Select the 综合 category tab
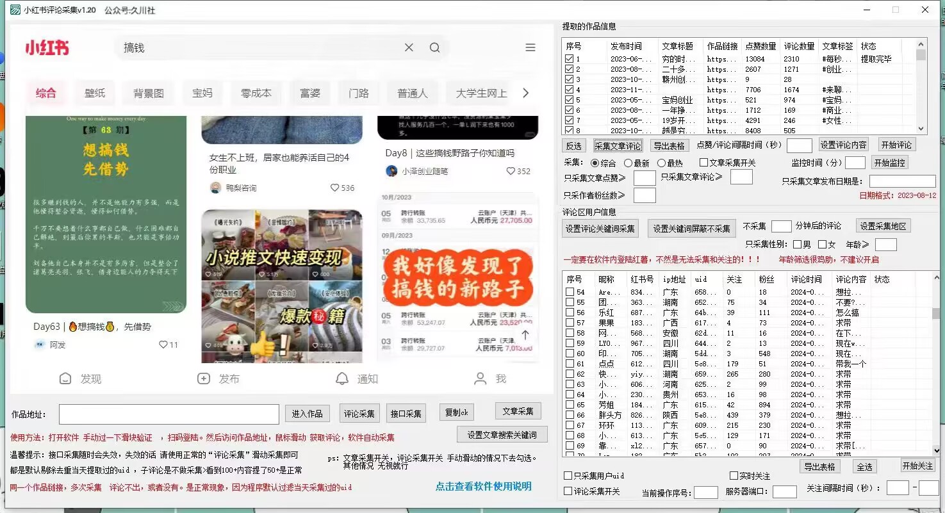Viewport: 945px width, 513px height. (x=46, y=93)
